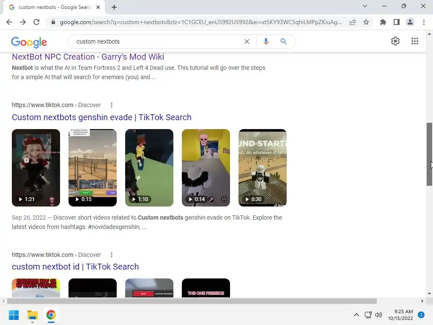The image size is (433, 325).
Task: Show hidden system tray icons
Action: (356, 315)
